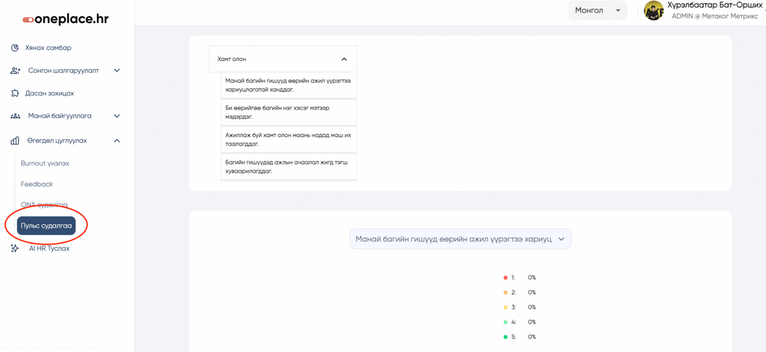Viewport: 766px width, 352px height.
Task: Go to ONA судалгаа page
Action: tap(44, 205)
